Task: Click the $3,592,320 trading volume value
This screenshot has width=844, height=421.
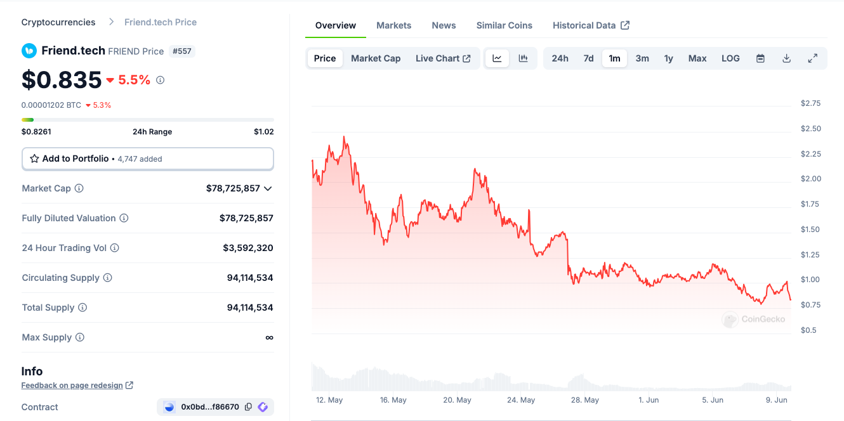Action: [248, 248]
